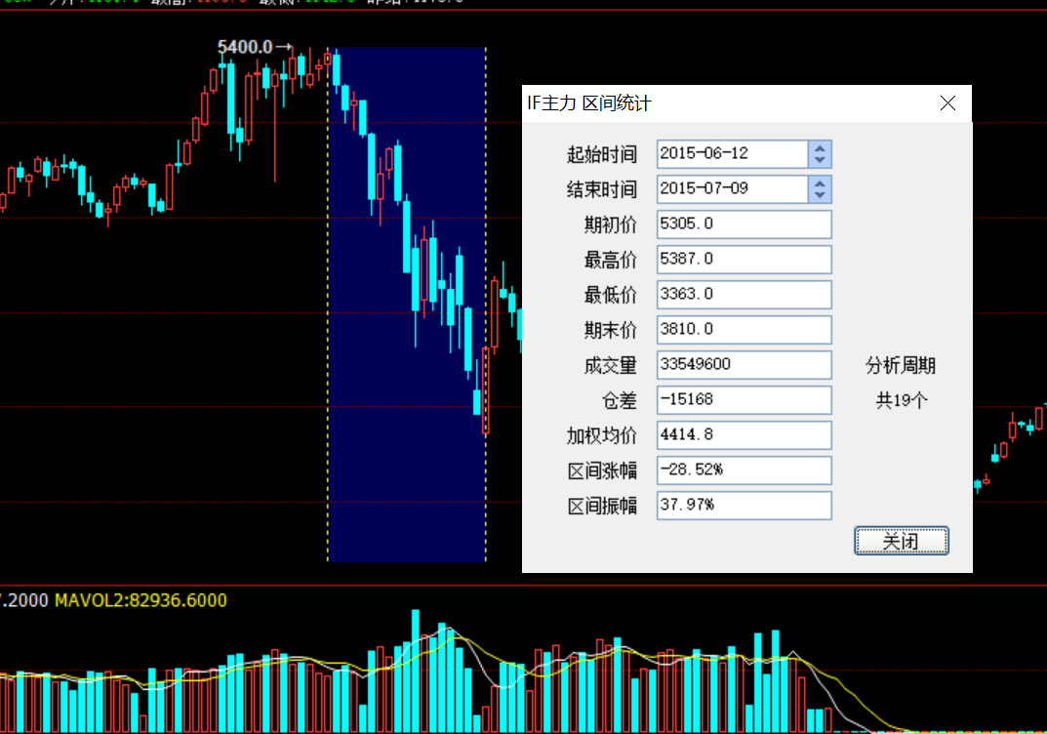Viewport: 1047px width, 734px height.
Task: Click the 加权均价 field showing 4414.8
Action: [744, 435]
